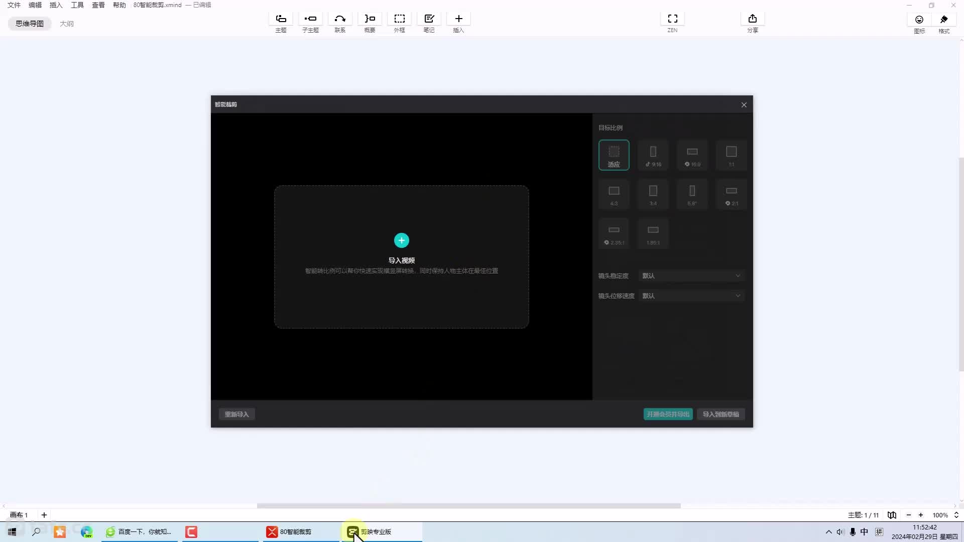Open the 工具 menu
Screen dimensions: 964x542
(77, 5)
